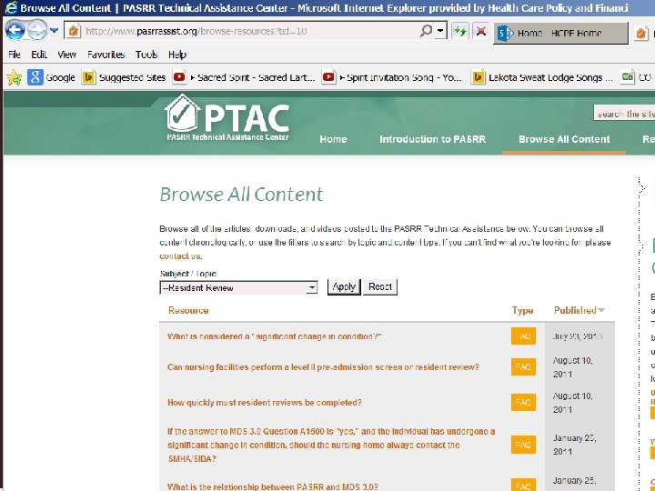Open the recent pages dropdown arrow
Viewport: 655px width, 491px height.
pos(54,31)
